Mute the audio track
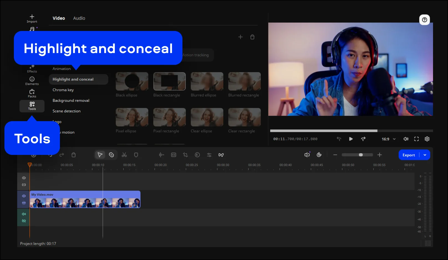Viewport: 448px width, 260px height. click(24, 214)
